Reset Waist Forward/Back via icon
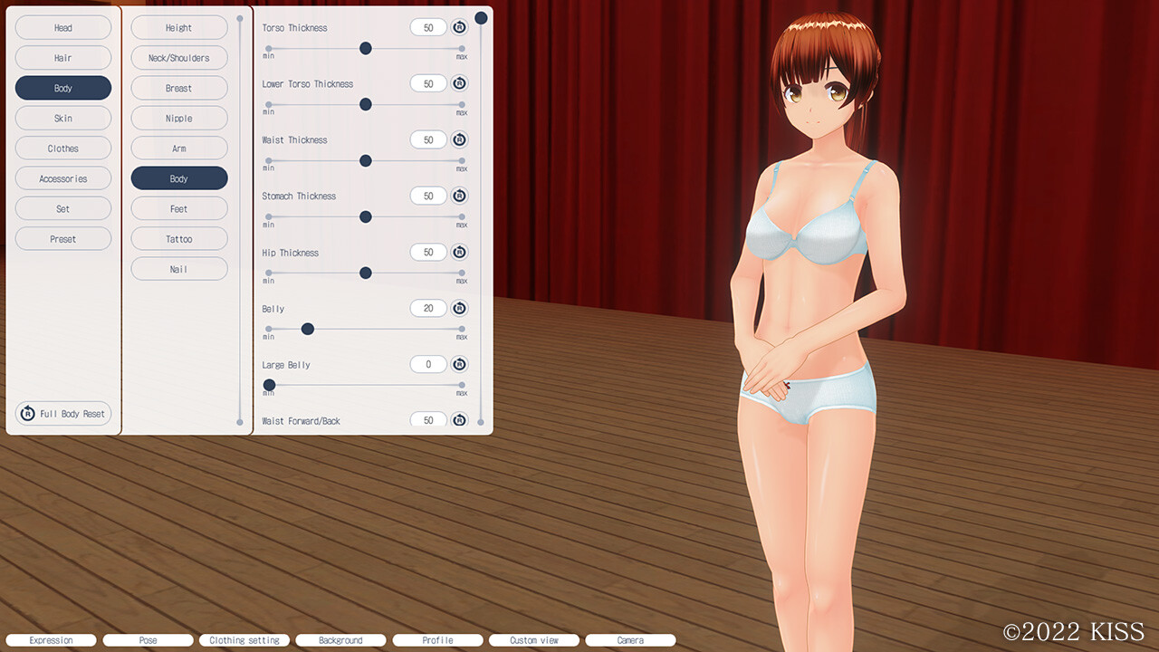The height and width of the screenshot is (652, 1159). [x=459, y=420]
